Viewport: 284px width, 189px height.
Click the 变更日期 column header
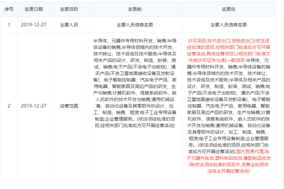point(34,9)
